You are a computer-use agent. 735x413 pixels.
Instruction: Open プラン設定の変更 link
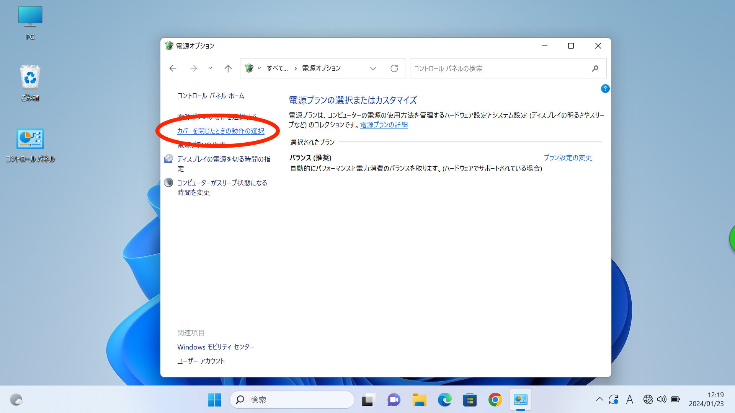pos(568,158)
